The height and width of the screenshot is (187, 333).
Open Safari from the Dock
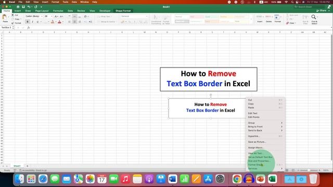point(43,179)
